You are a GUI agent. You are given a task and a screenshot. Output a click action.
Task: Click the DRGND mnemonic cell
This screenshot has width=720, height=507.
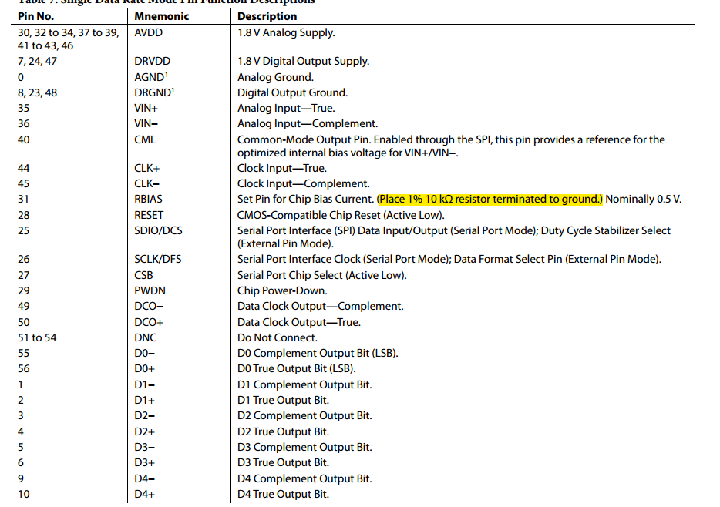point(154,92)
